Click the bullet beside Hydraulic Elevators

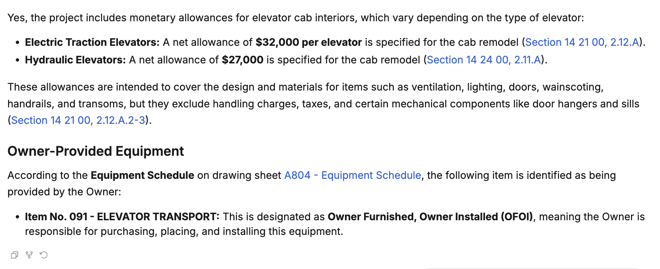click(17, 60)
